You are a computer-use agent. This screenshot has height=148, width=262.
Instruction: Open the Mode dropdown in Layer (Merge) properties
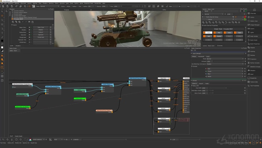tap(225, 59)
